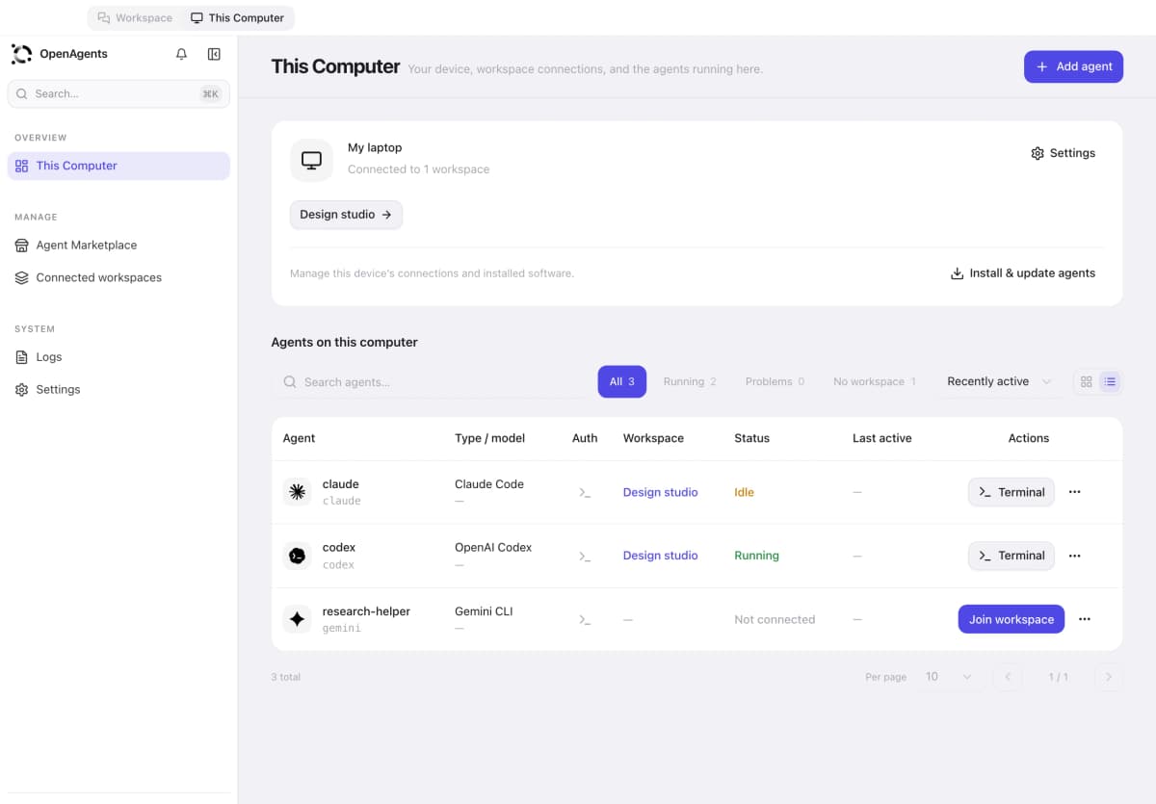Open Logs in sidebar
This screenshot has width=1156, height=804.
tap(118, 357)
